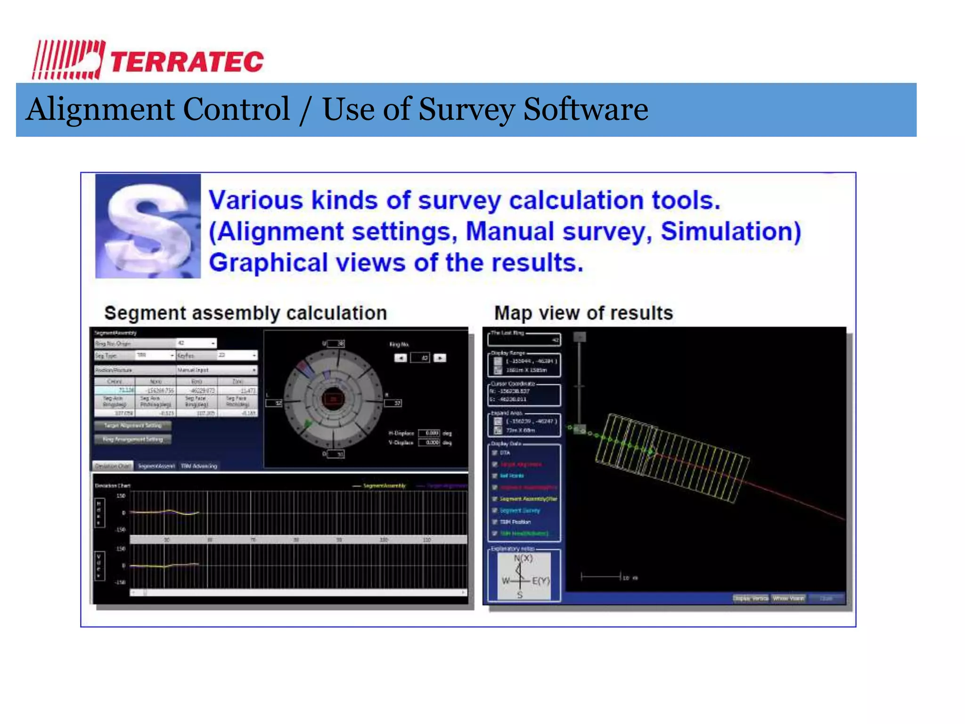The image size is (965, 724).
Task: Click Expand Area coordinate icon
Action: (x=498, y=421)
